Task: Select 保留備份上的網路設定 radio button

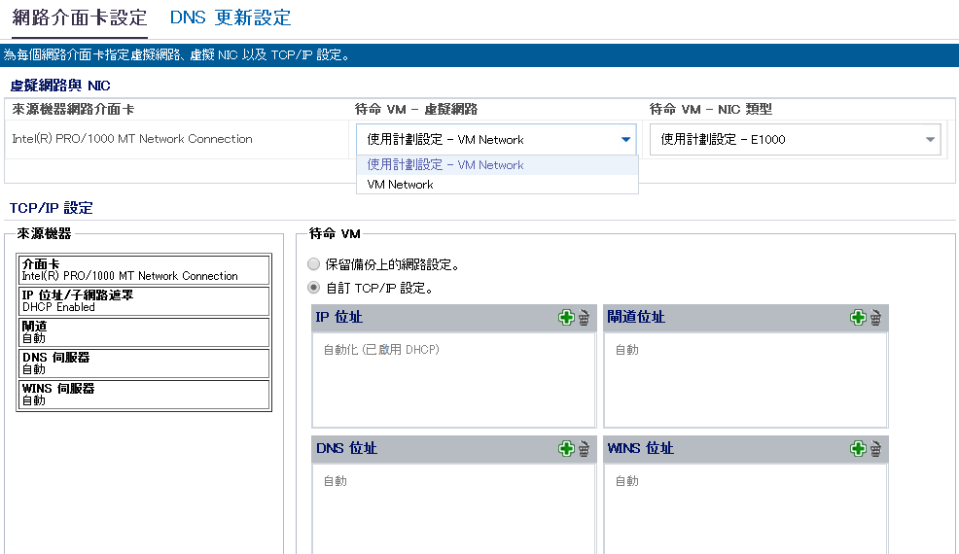Action: 313,264
